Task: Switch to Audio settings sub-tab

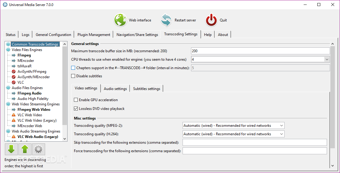Action: 115,89
